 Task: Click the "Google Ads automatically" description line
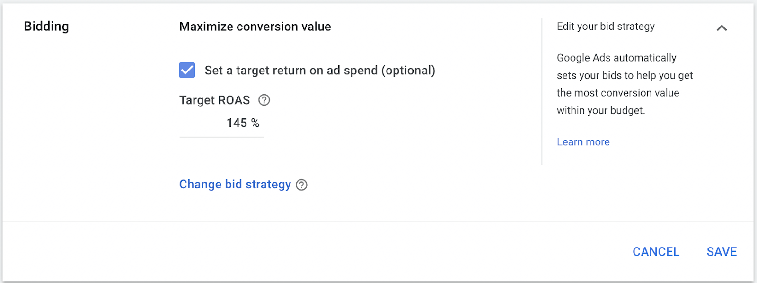tap(616, 58)
